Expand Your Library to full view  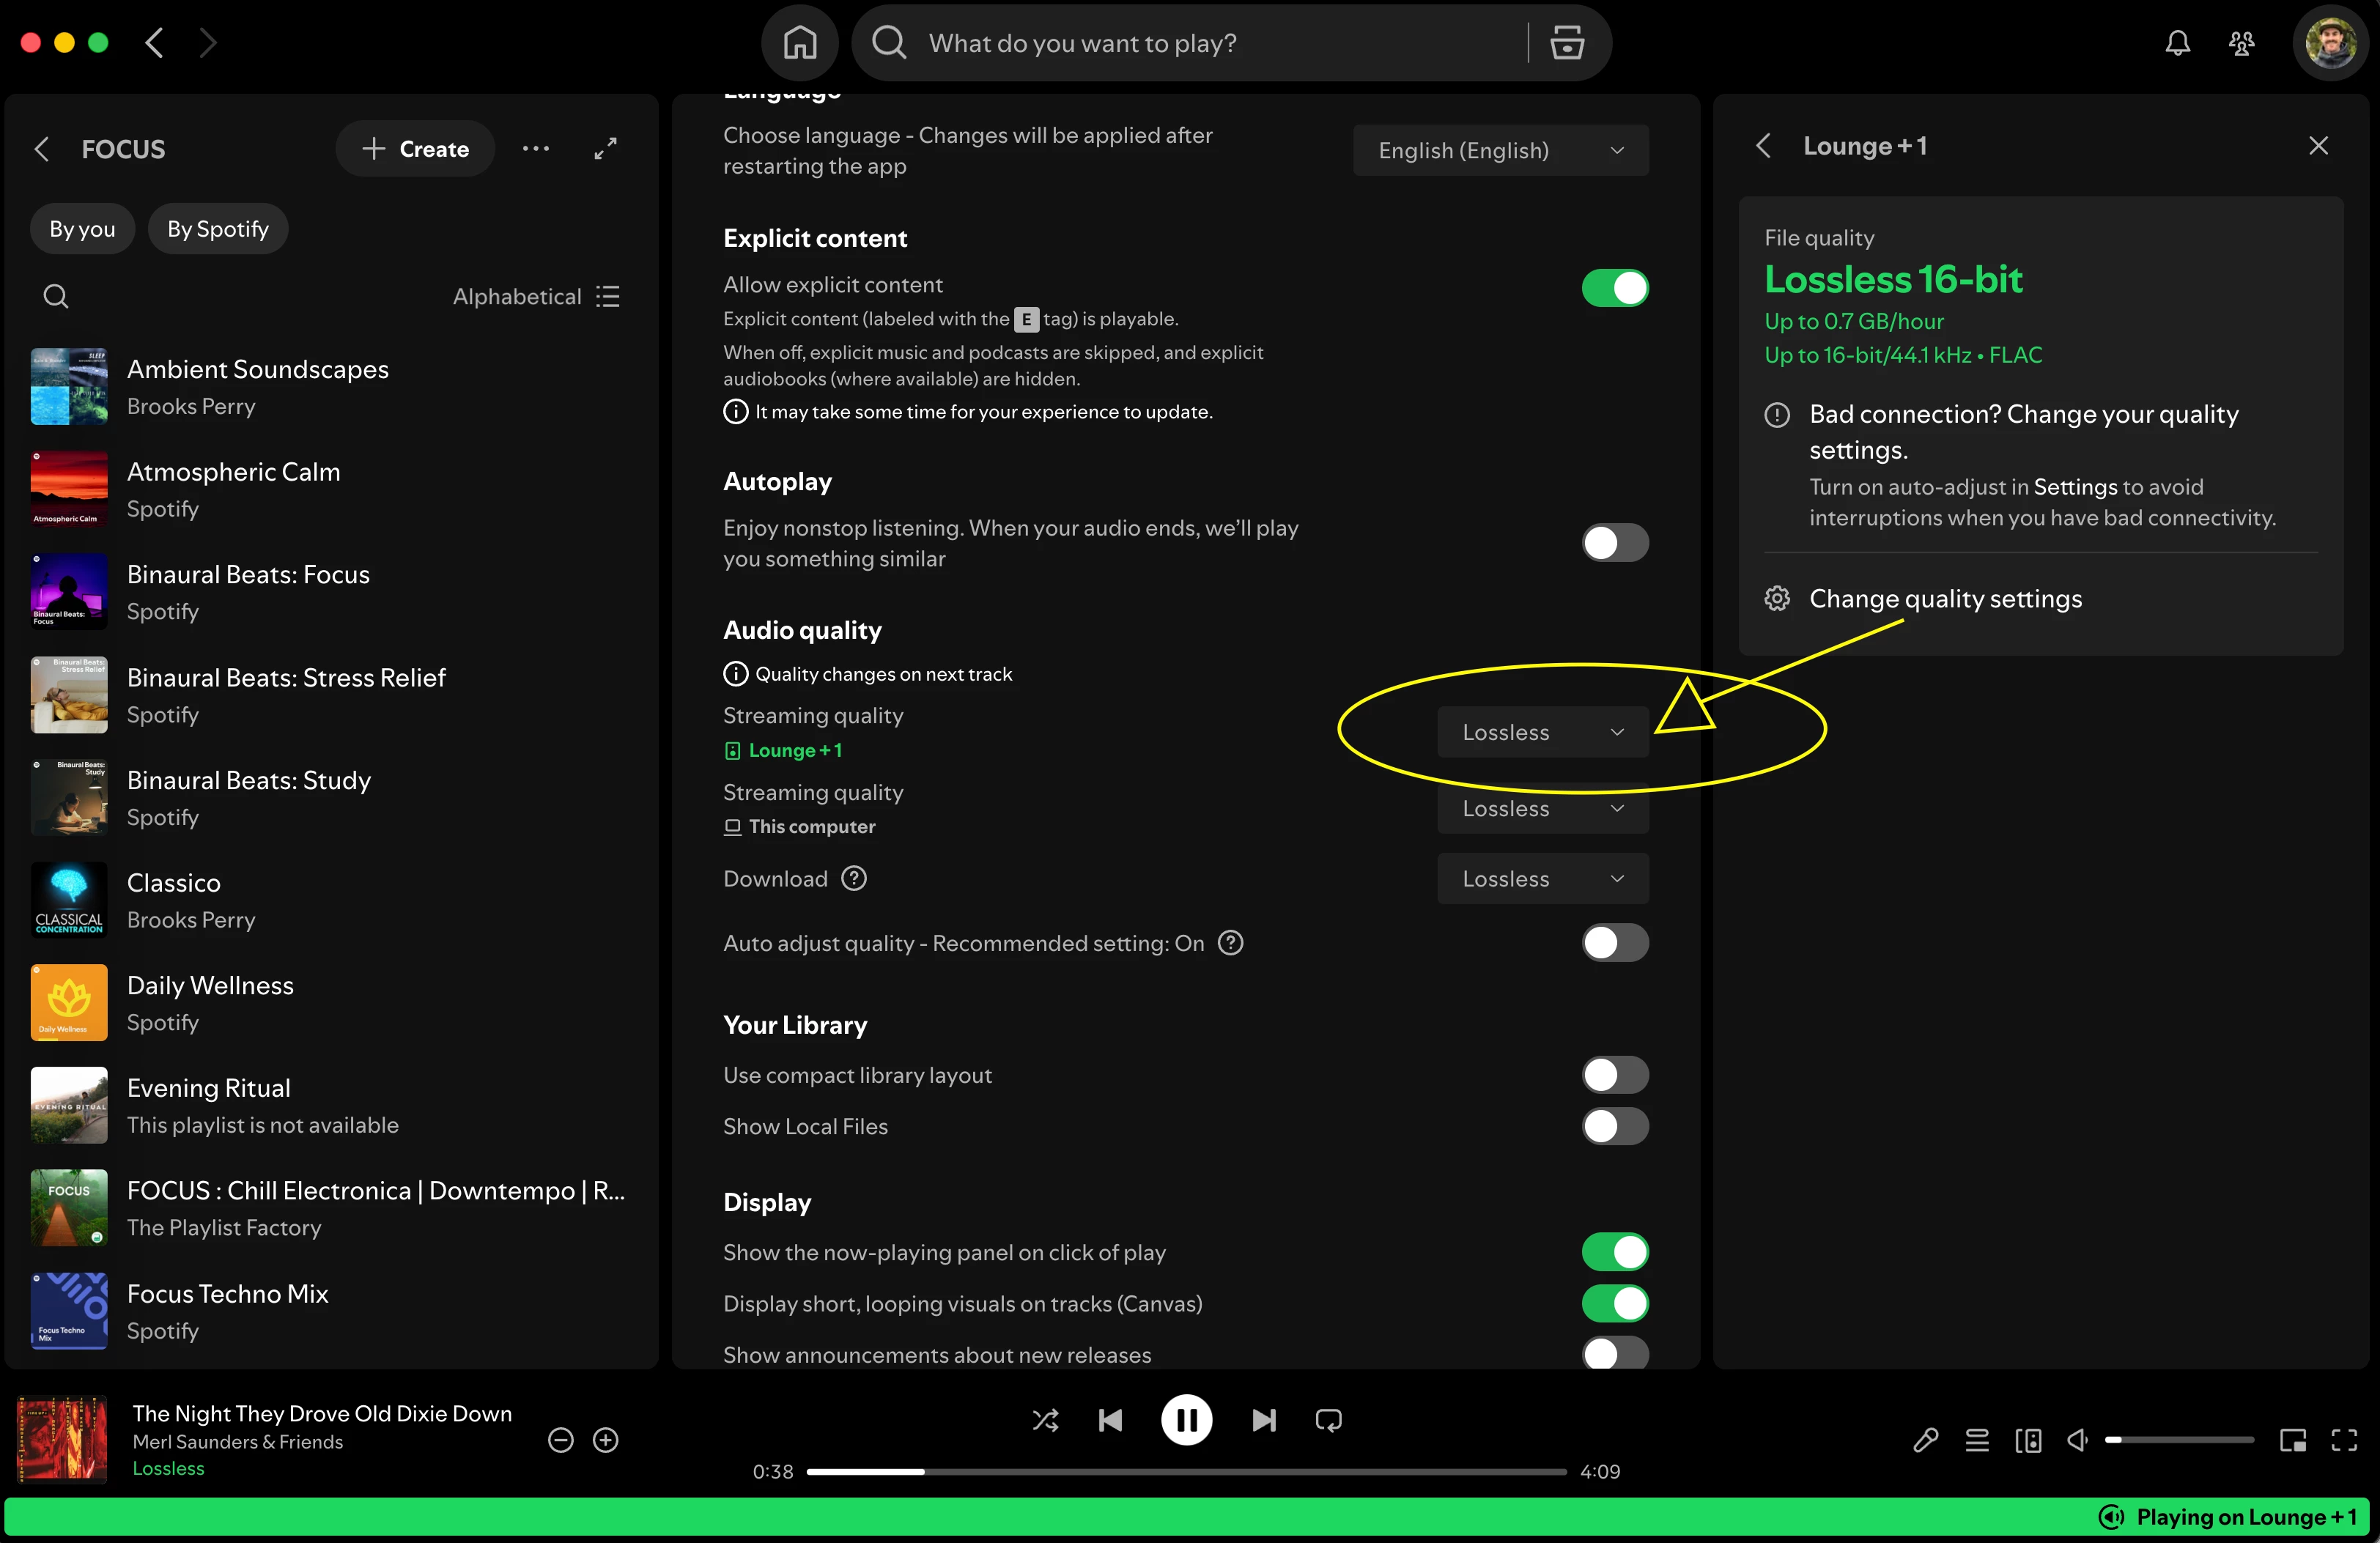click(x=605, y=149)
